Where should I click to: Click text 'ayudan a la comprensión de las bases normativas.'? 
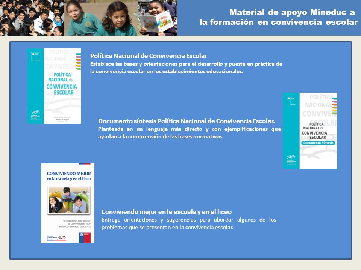coord(161,136)
